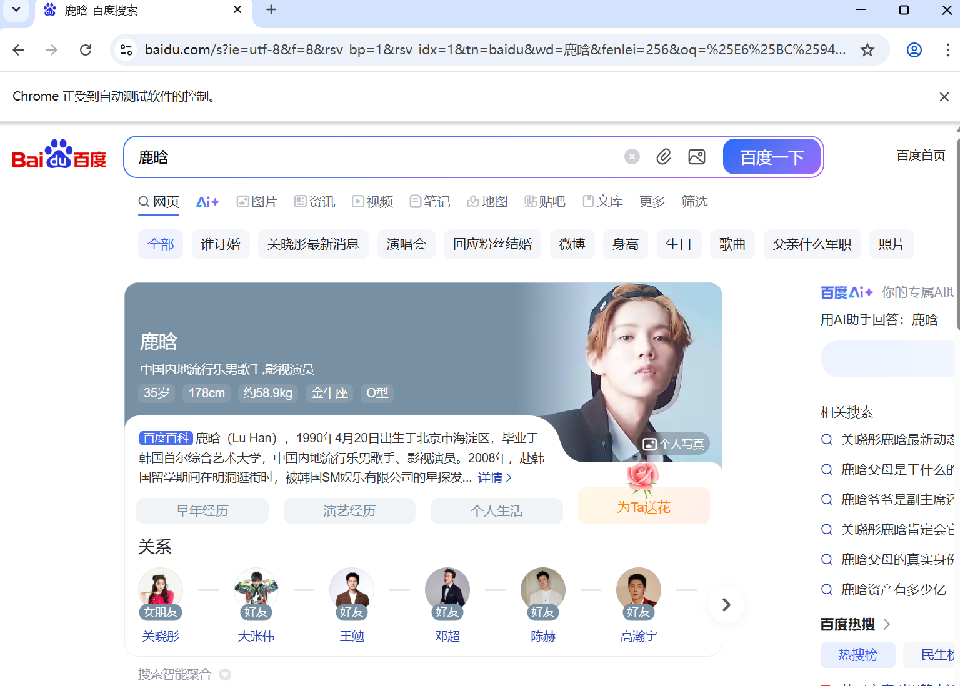Open a new browser tab
960x686 pixels.
coord(271,10)
